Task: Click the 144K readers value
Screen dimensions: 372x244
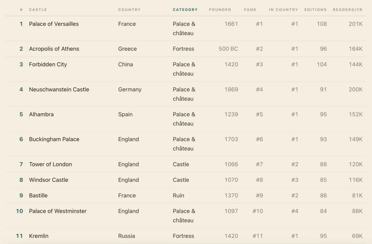Action: (x=355, y=64)
